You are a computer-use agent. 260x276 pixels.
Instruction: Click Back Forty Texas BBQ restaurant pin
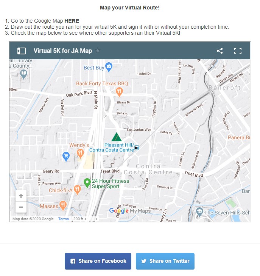coord(119,92)
